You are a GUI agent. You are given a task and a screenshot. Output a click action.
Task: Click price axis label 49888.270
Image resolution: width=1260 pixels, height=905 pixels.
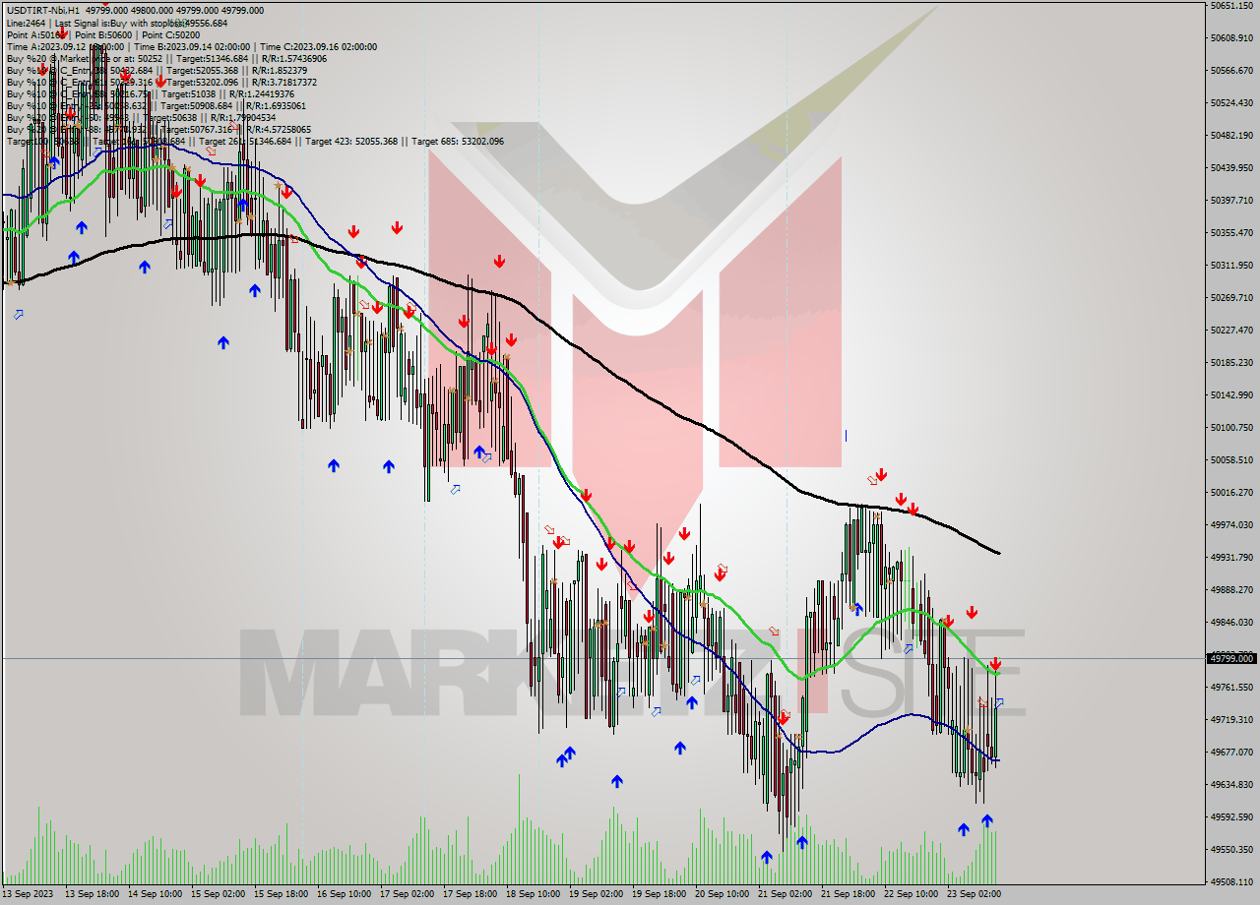coord(1232,589)
